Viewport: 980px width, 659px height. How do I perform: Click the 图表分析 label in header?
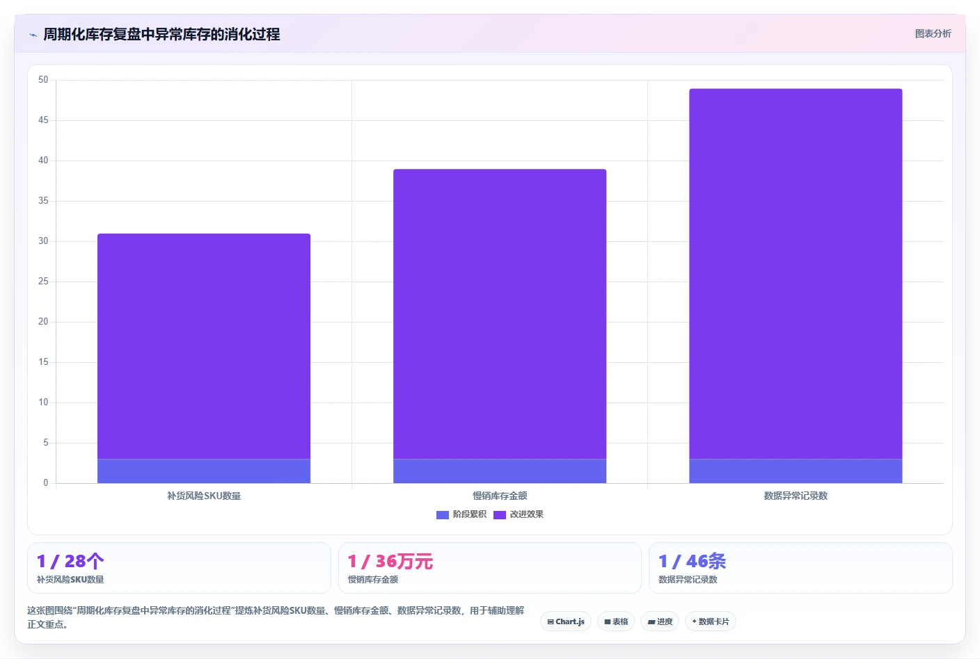(x=933, y=33)
